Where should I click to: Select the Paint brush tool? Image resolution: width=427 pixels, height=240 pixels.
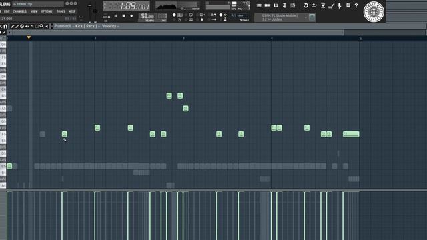17,27
